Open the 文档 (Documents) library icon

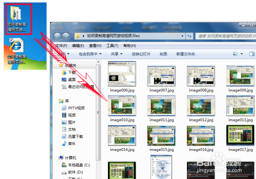pyautogui.click(x=72, y=129)
